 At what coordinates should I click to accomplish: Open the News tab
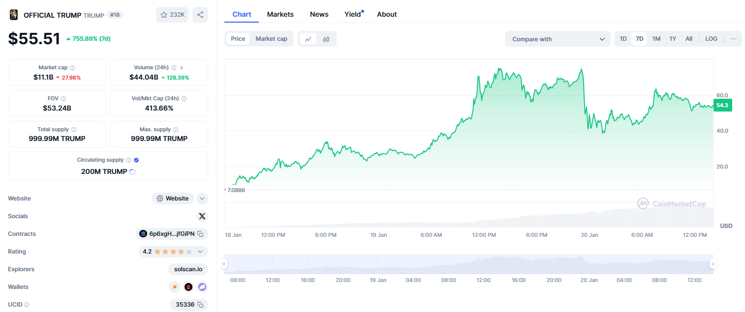tap(319, 14)
